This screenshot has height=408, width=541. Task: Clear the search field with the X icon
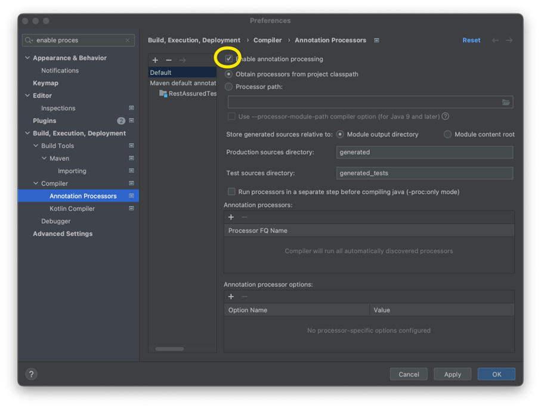[x=127, y=41]
